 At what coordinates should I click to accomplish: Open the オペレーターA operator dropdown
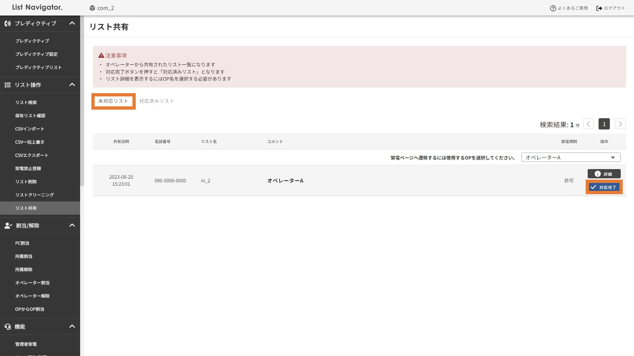pos(571,158)
